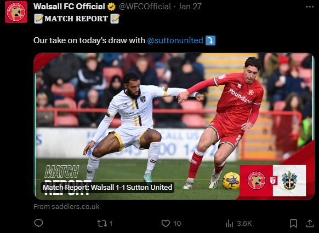
Task: Share tweet using upload arrow icon
Action: tap(310, 223)
